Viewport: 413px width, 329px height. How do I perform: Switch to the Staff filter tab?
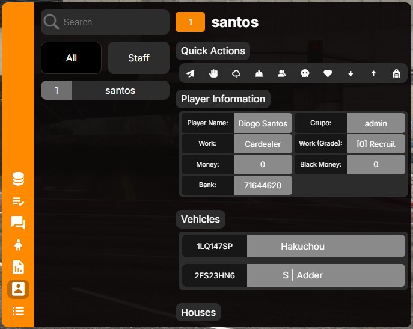pyautogui.click(x=139, y=58)
